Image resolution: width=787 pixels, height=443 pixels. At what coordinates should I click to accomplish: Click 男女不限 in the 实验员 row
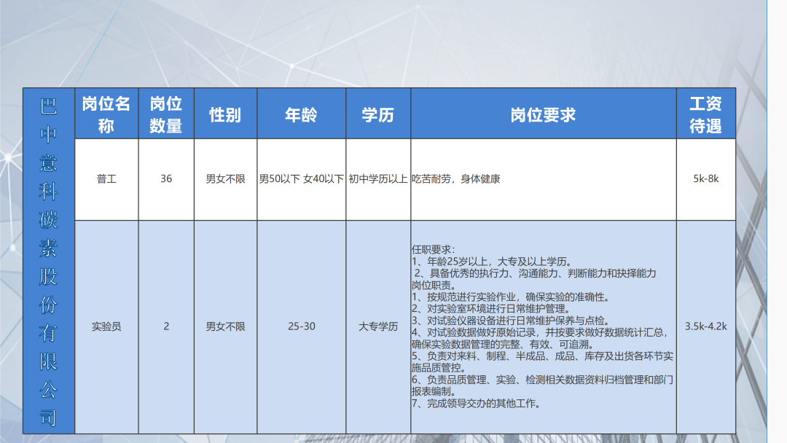pos(225,326)
